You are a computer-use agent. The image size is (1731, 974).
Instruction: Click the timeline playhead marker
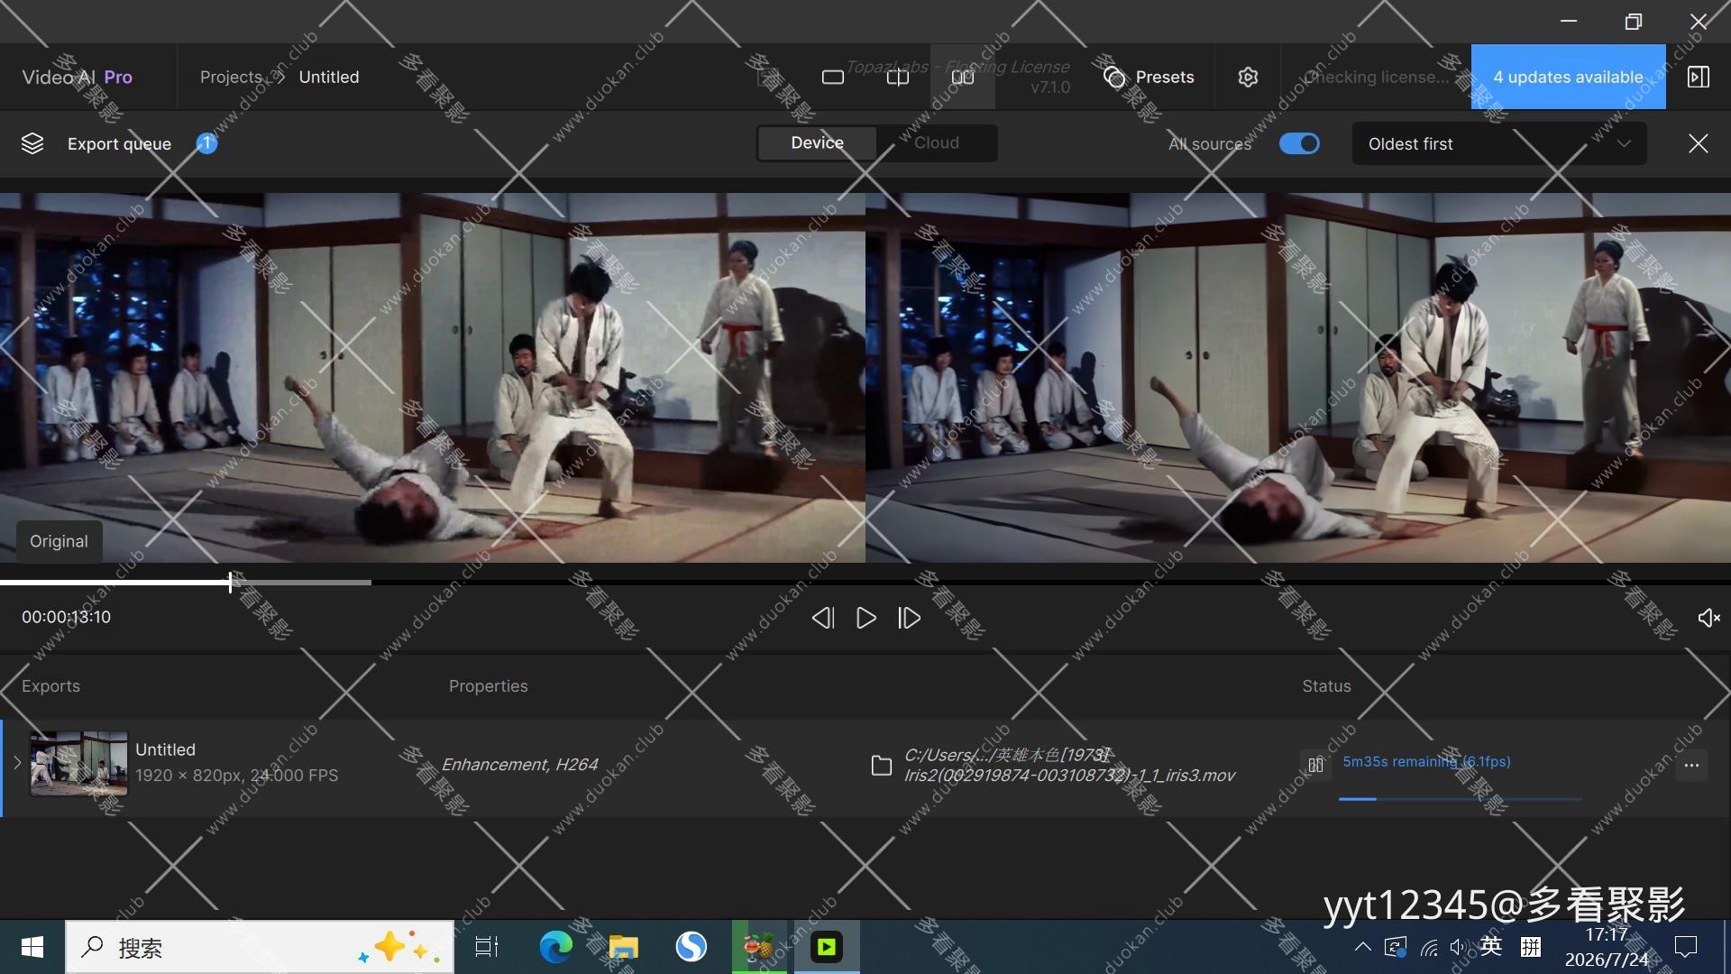tap(231, 583)
